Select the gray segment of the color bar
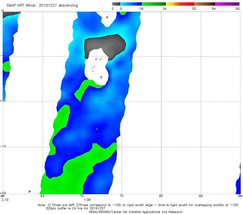Screen dimensions: 243x214 [116, 4]
